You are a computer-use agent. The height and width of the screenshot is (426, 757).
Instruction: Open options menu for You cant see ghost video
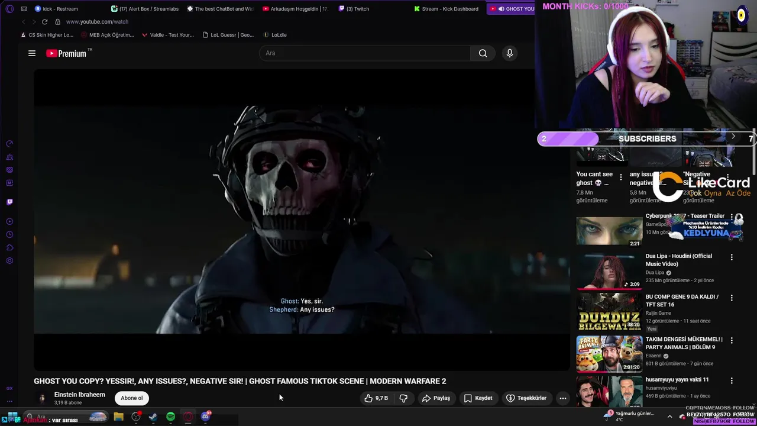pyautogui.click(x=620, y=177)
